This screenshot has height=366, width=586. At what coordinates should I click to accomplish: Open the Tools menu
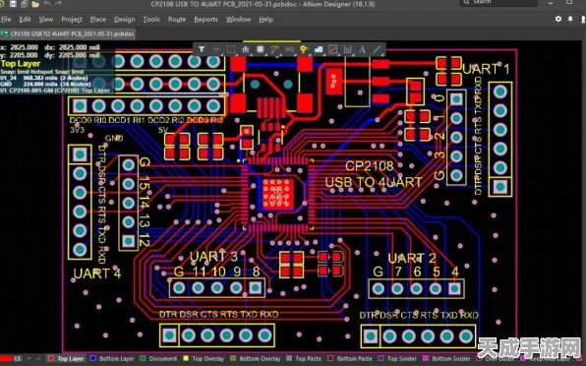[x=151, y=19]
